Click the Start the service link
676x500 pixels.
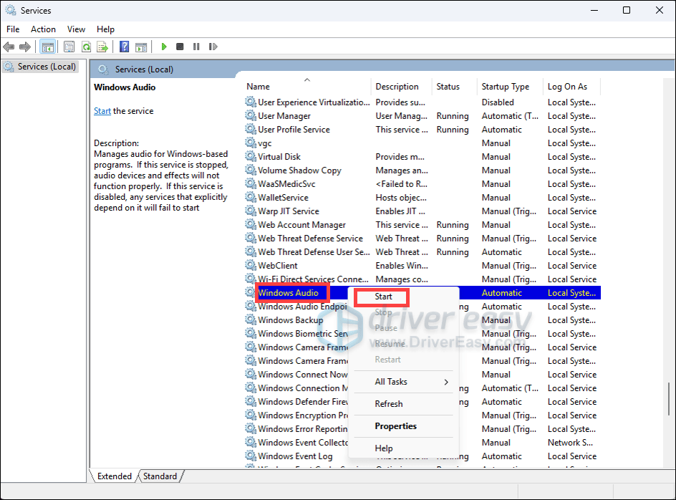coord(102,111)
